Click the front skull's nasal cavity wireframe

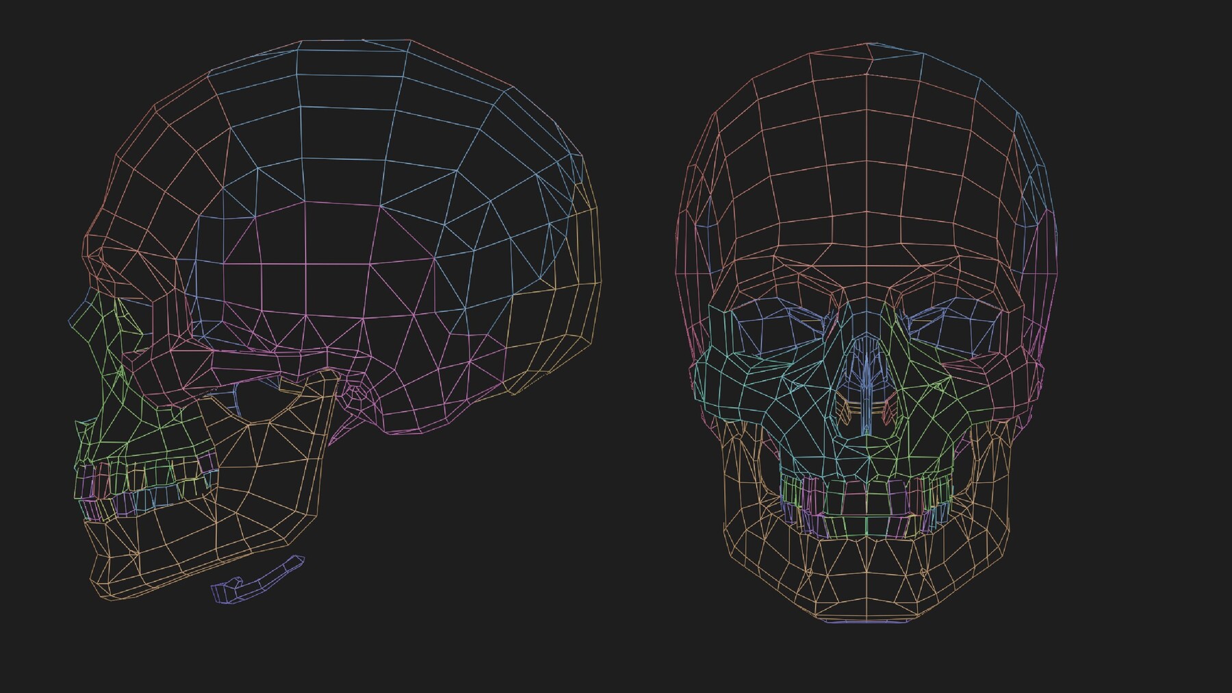tap(866, 397)
